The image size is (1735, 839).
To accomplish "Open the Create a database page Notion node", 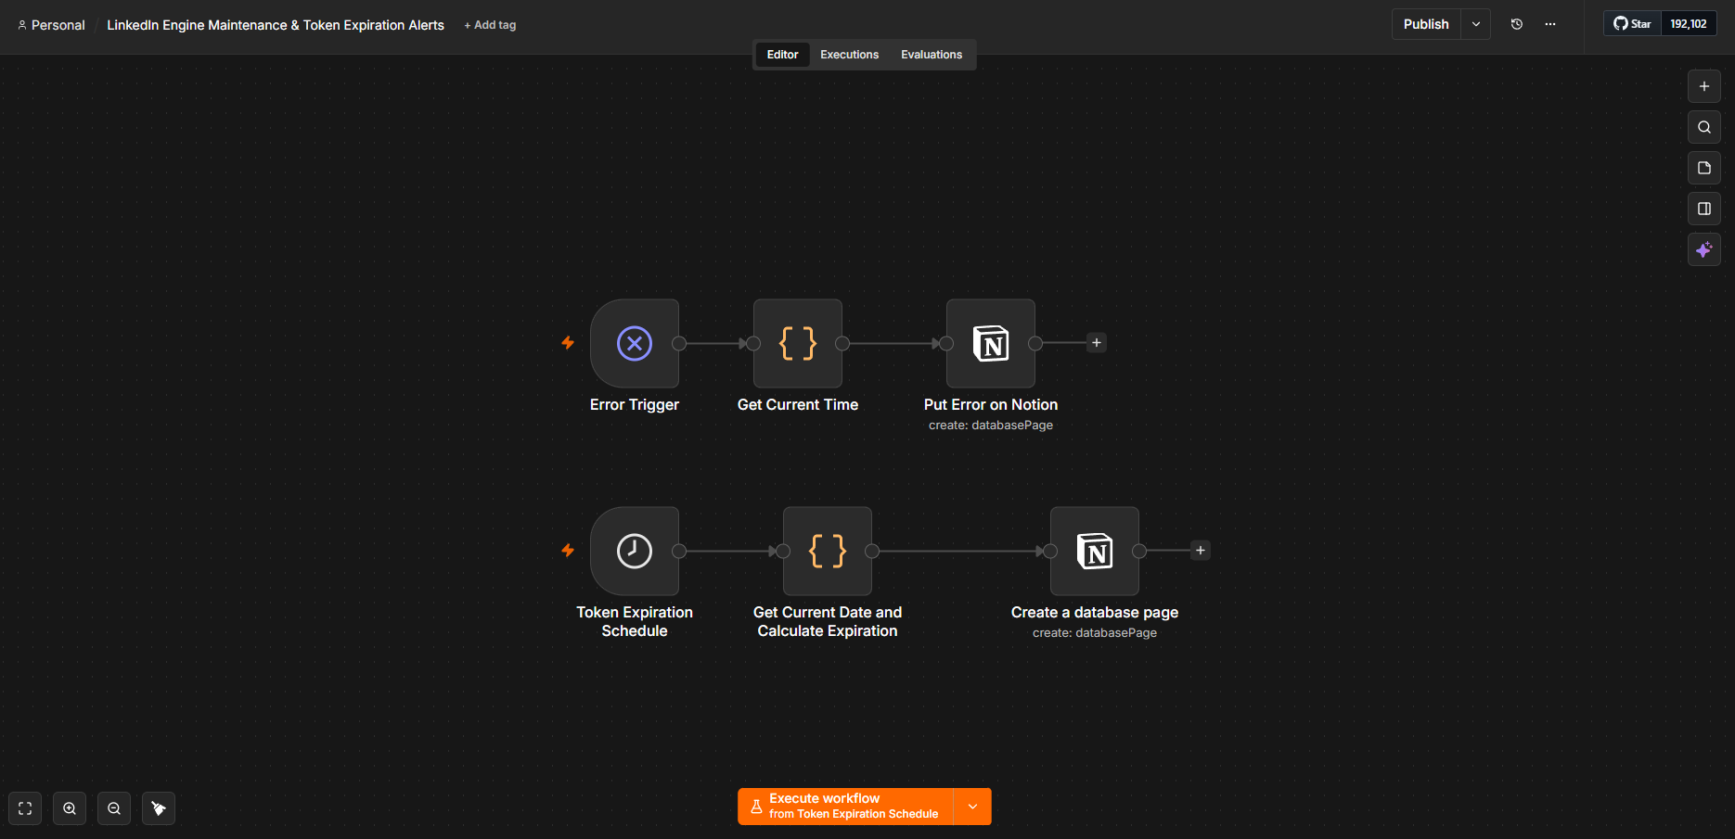I will (x=1095, y=551).
